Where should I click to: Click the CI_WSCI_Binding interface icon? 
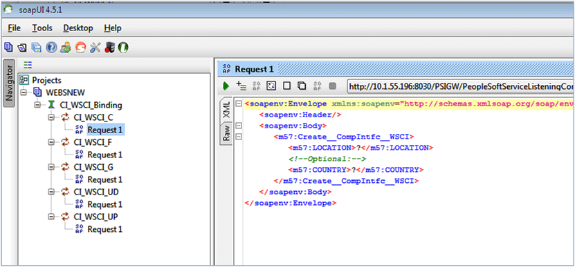pos(52,105)
